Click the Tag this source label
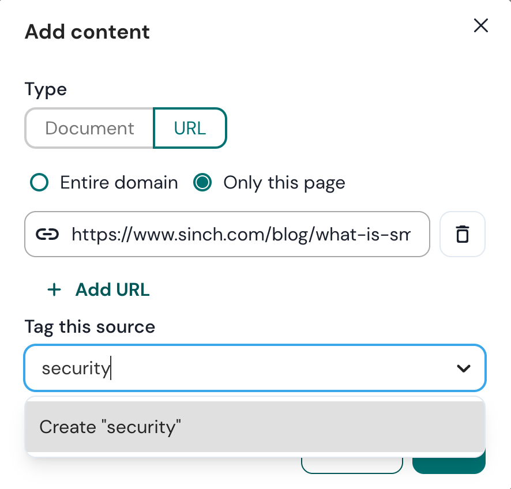This screenshot has width=511, height=489. click(90, 327)
